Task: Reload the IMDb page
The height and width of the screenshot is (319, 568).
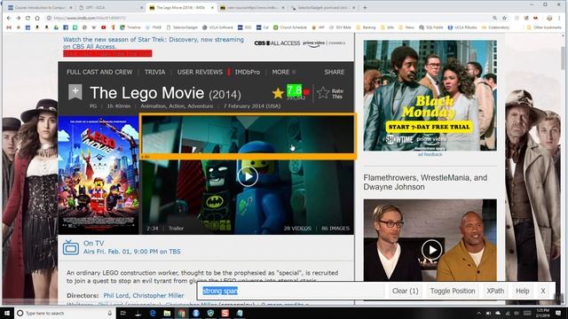Action: pyautogui.click(x=28, y=18)
